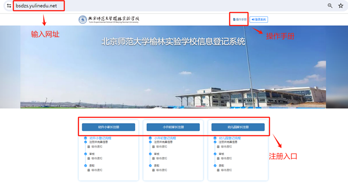
Task: Open the 小升初登记流程 heading
Action: [165, 138]
